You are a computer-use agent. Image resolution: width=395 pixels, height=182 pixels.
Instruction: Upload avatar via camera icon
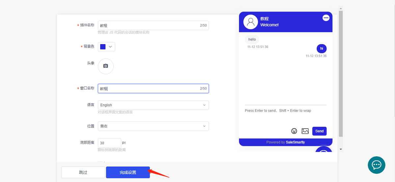click(x=106, y=66)
